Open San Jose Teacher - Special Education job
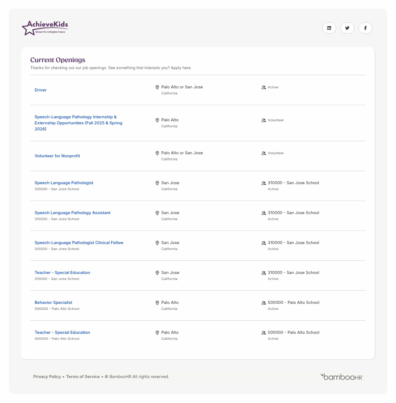The image size is (396, 403). [62, 273]
